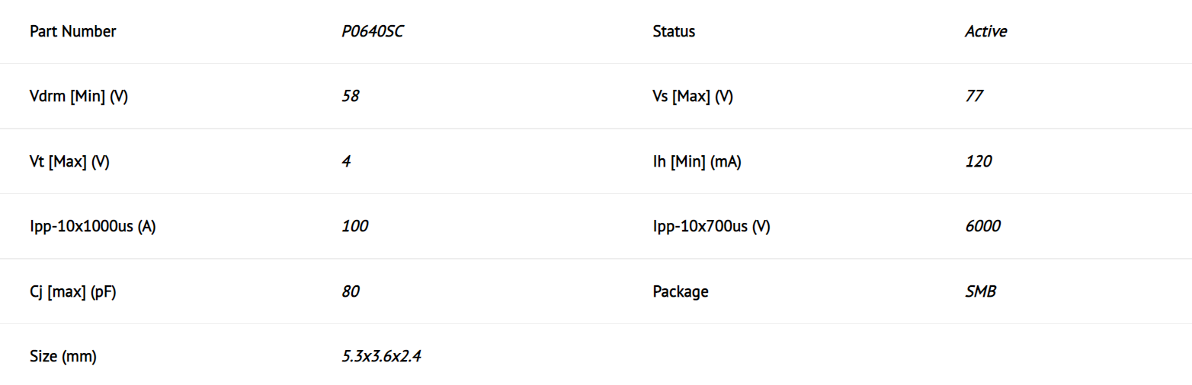Screen dimensions: 1192x385
Task: Select the Ipp 10x1000us value 100
Action: 355,227
